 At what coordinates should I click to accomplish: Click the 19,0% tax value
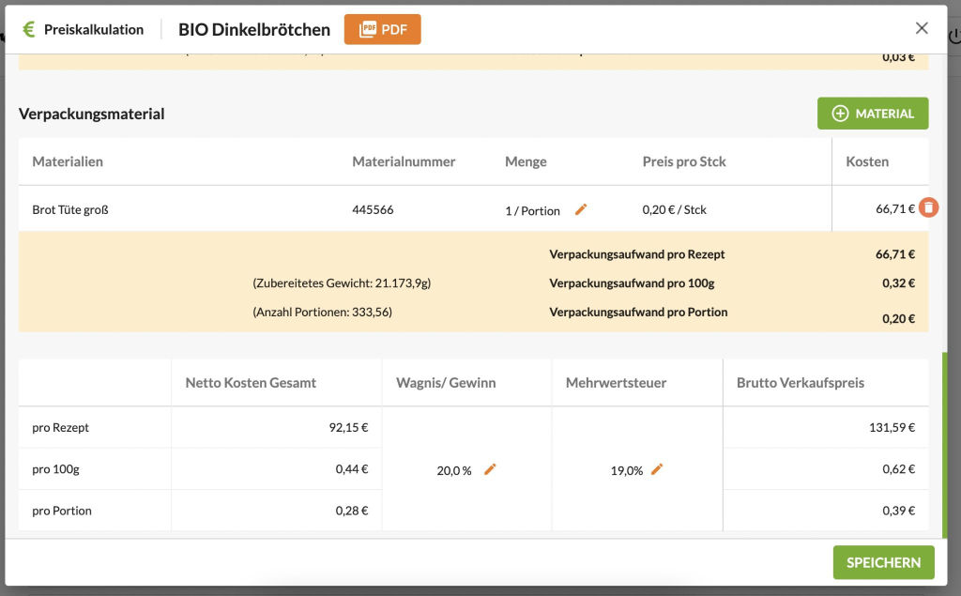(626, 470)
